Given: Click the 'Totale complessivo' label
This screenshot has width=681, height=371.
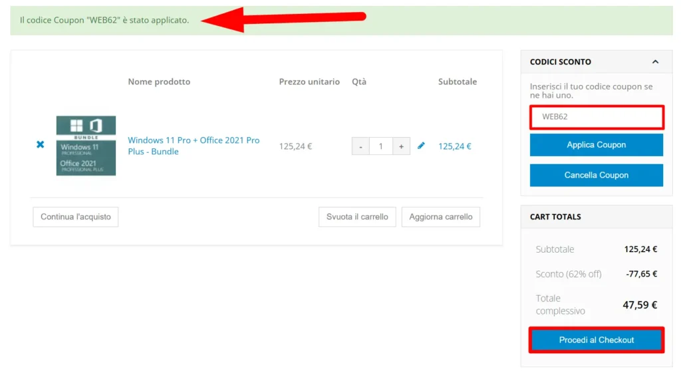Looking at the screenshot, I should point(560,305).
